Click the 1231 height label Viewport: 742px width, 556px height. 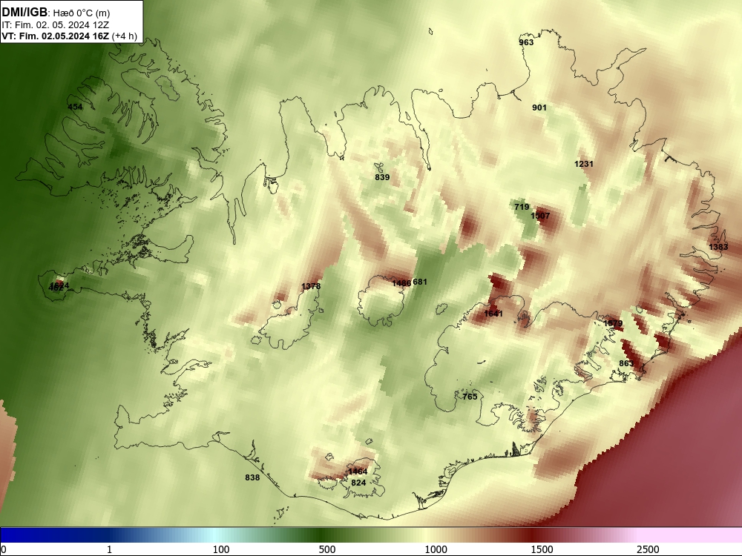[584, 164]
